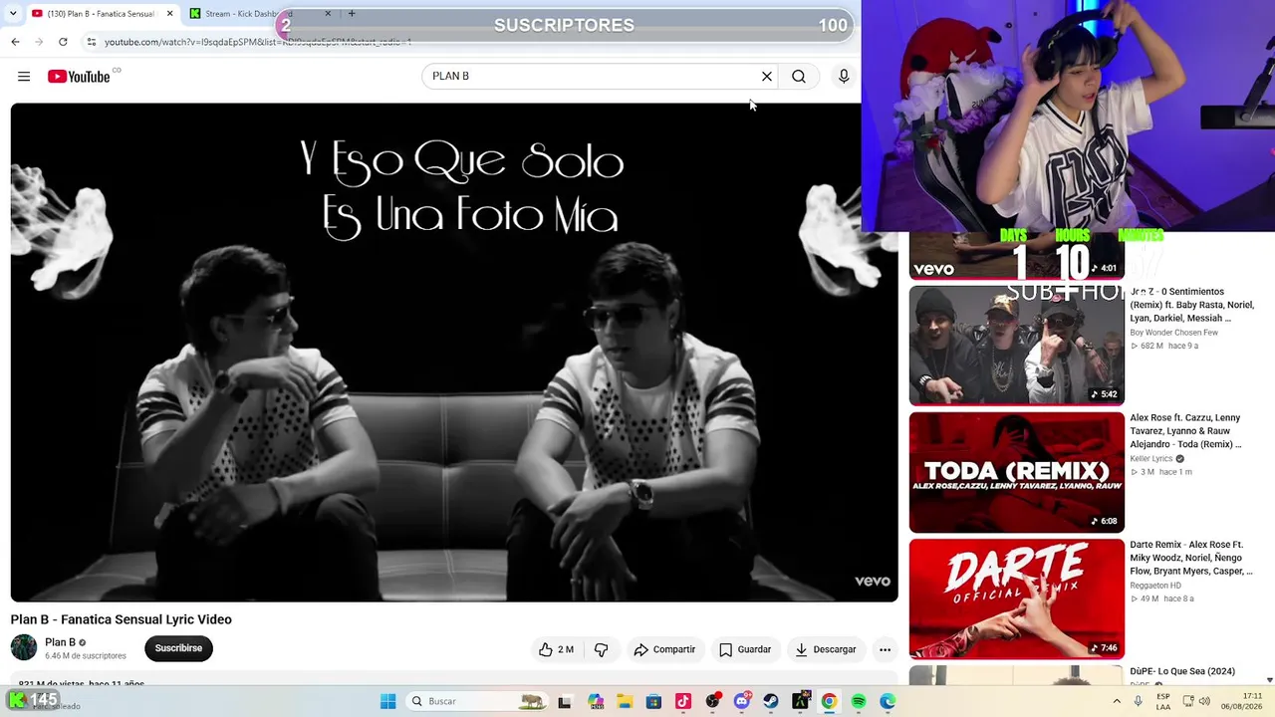Image resolution: width=1275 pixels, height=717 pixels.
Task: Open the Alex Rose Toda (Remix) title
Action: coord(1185,431)
